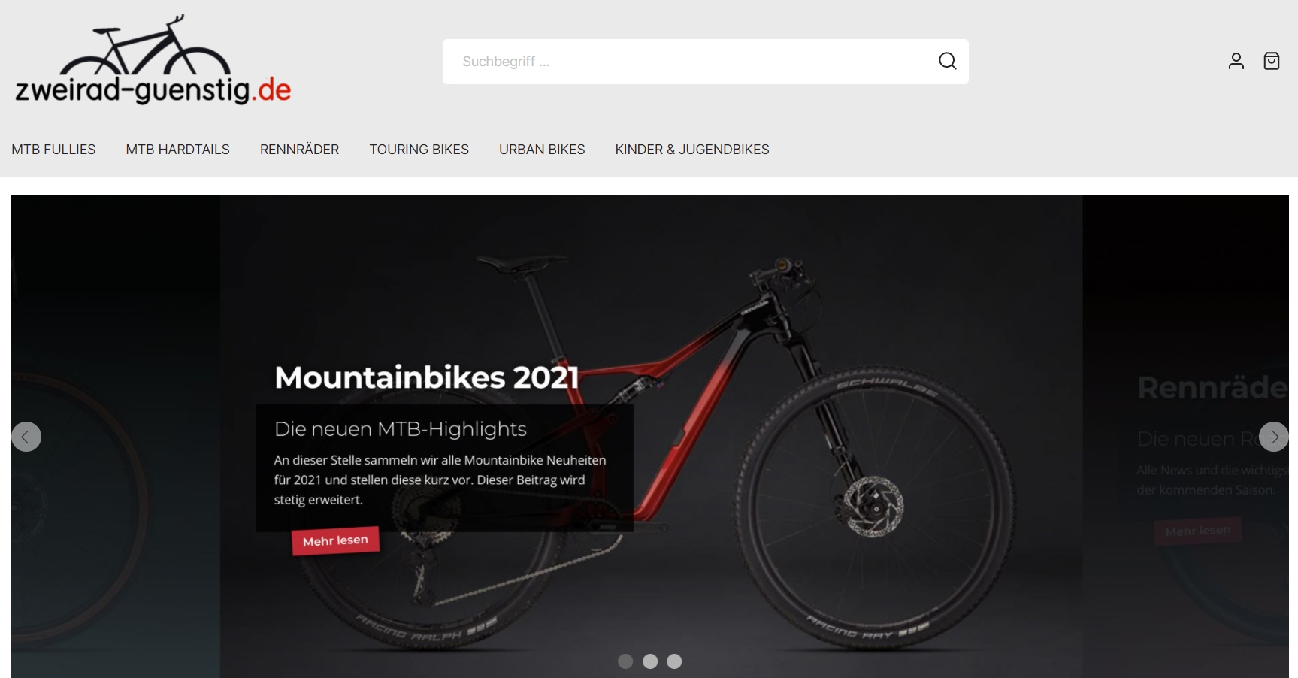Open the URBAN BIKES category
This screenshot has width=1298, height=678.
point(542,150)
